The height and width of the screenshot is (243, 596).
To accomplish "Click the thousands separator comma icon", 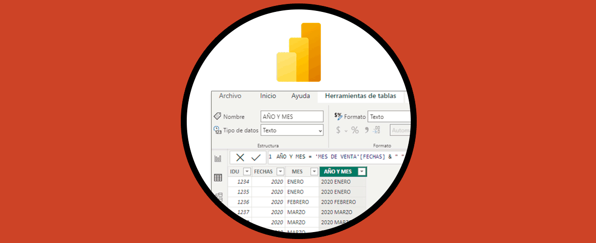I will [367, 130].
